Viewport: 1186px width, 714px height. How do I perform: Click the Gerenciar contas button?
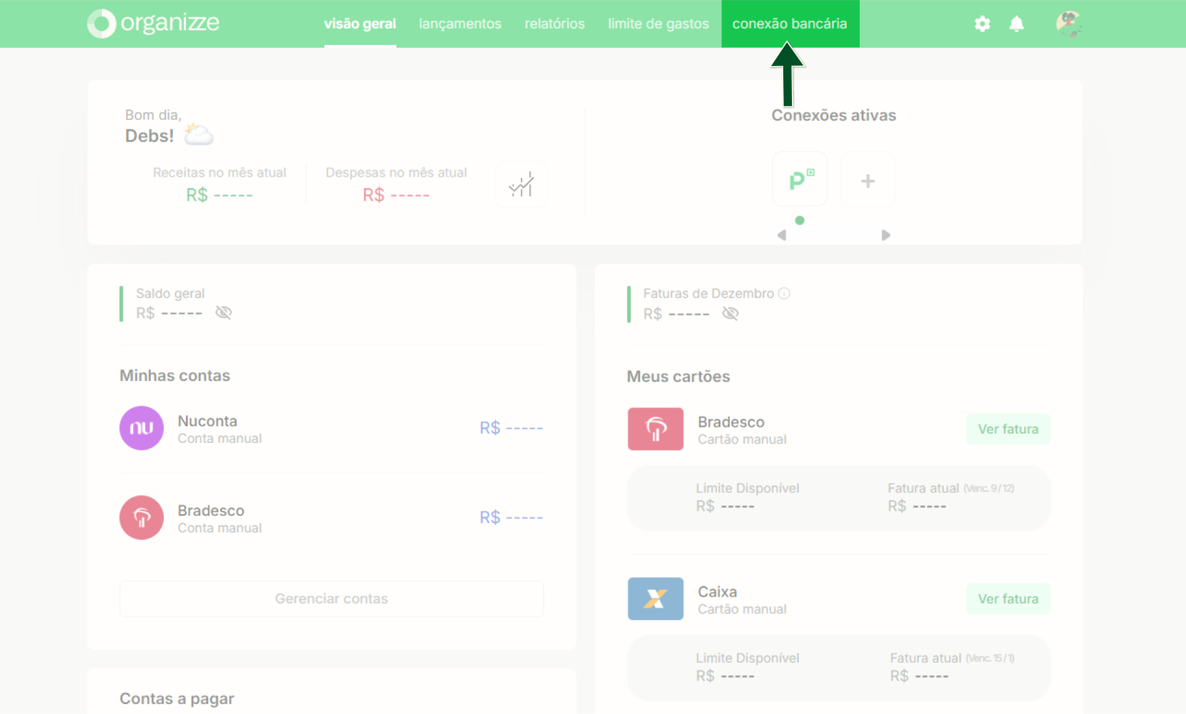(332, 598)
